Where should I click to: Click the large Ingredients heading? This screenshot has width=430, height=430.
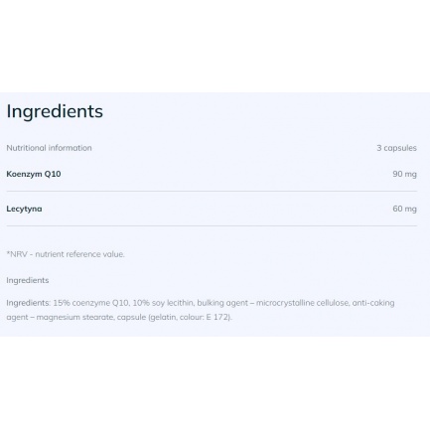[55, 111]
